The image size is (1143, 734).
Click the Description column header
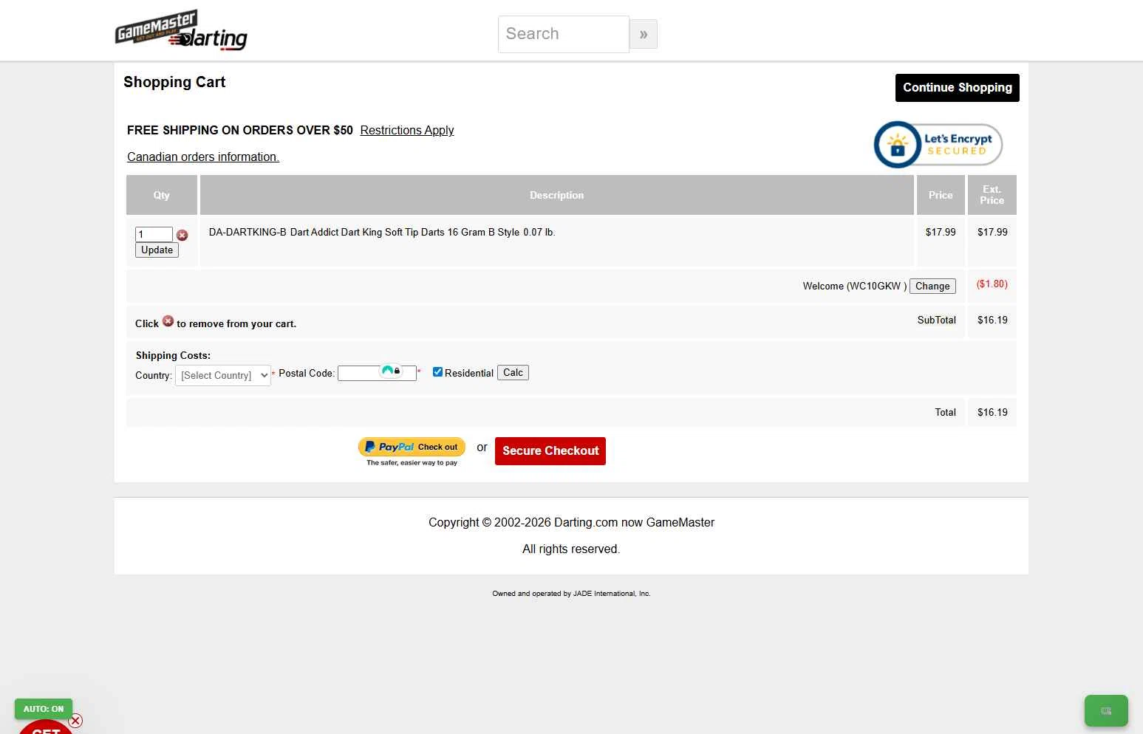click(x=557, y=195)
